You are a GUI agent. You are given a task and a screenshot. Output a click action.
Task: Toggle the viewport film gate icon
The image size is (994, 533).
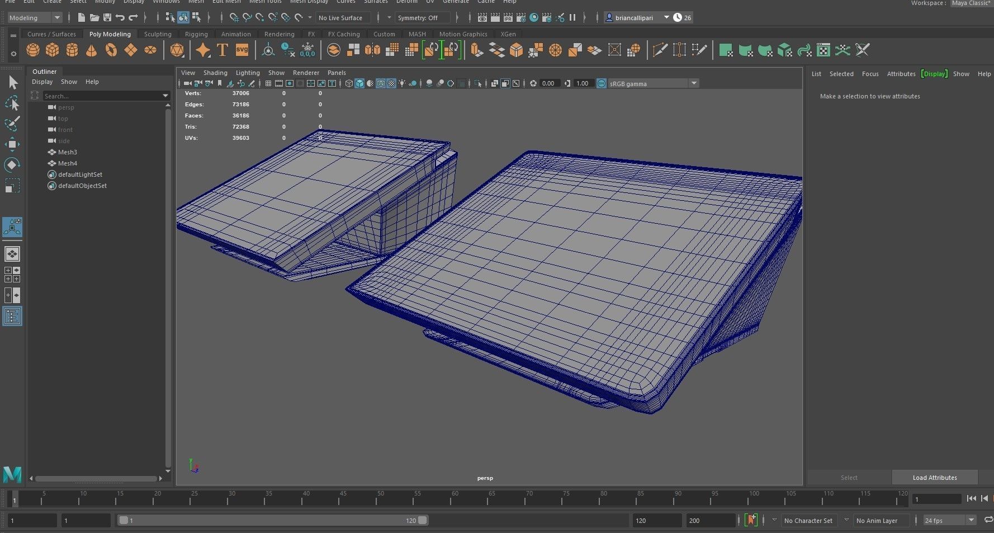click(x=279, y=83)
